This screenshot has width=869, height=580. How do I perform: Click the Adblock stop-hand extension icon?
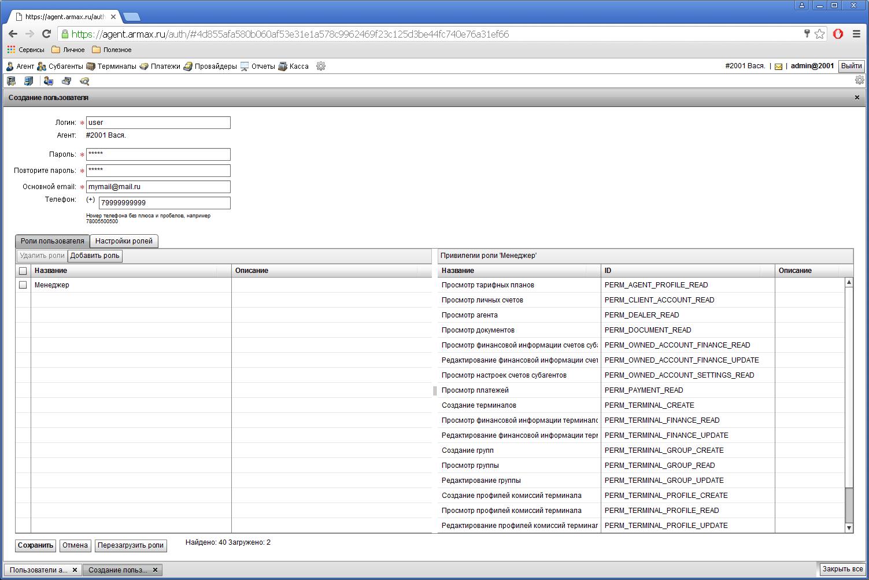coord(838,34)
